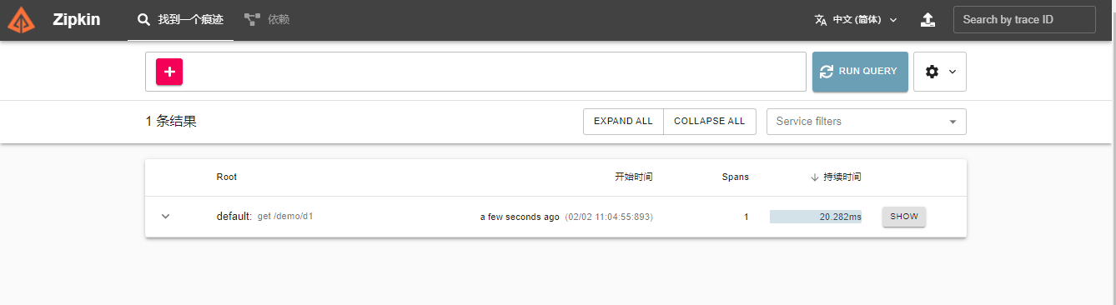This screenshot has width=1116, height=305.
Task: Focus the Search by trace ID field
Action: (1024, 20)
